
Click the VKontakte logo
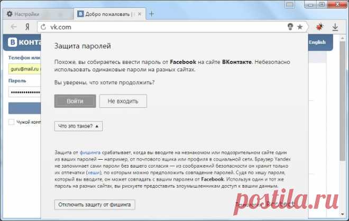(24, 42)
